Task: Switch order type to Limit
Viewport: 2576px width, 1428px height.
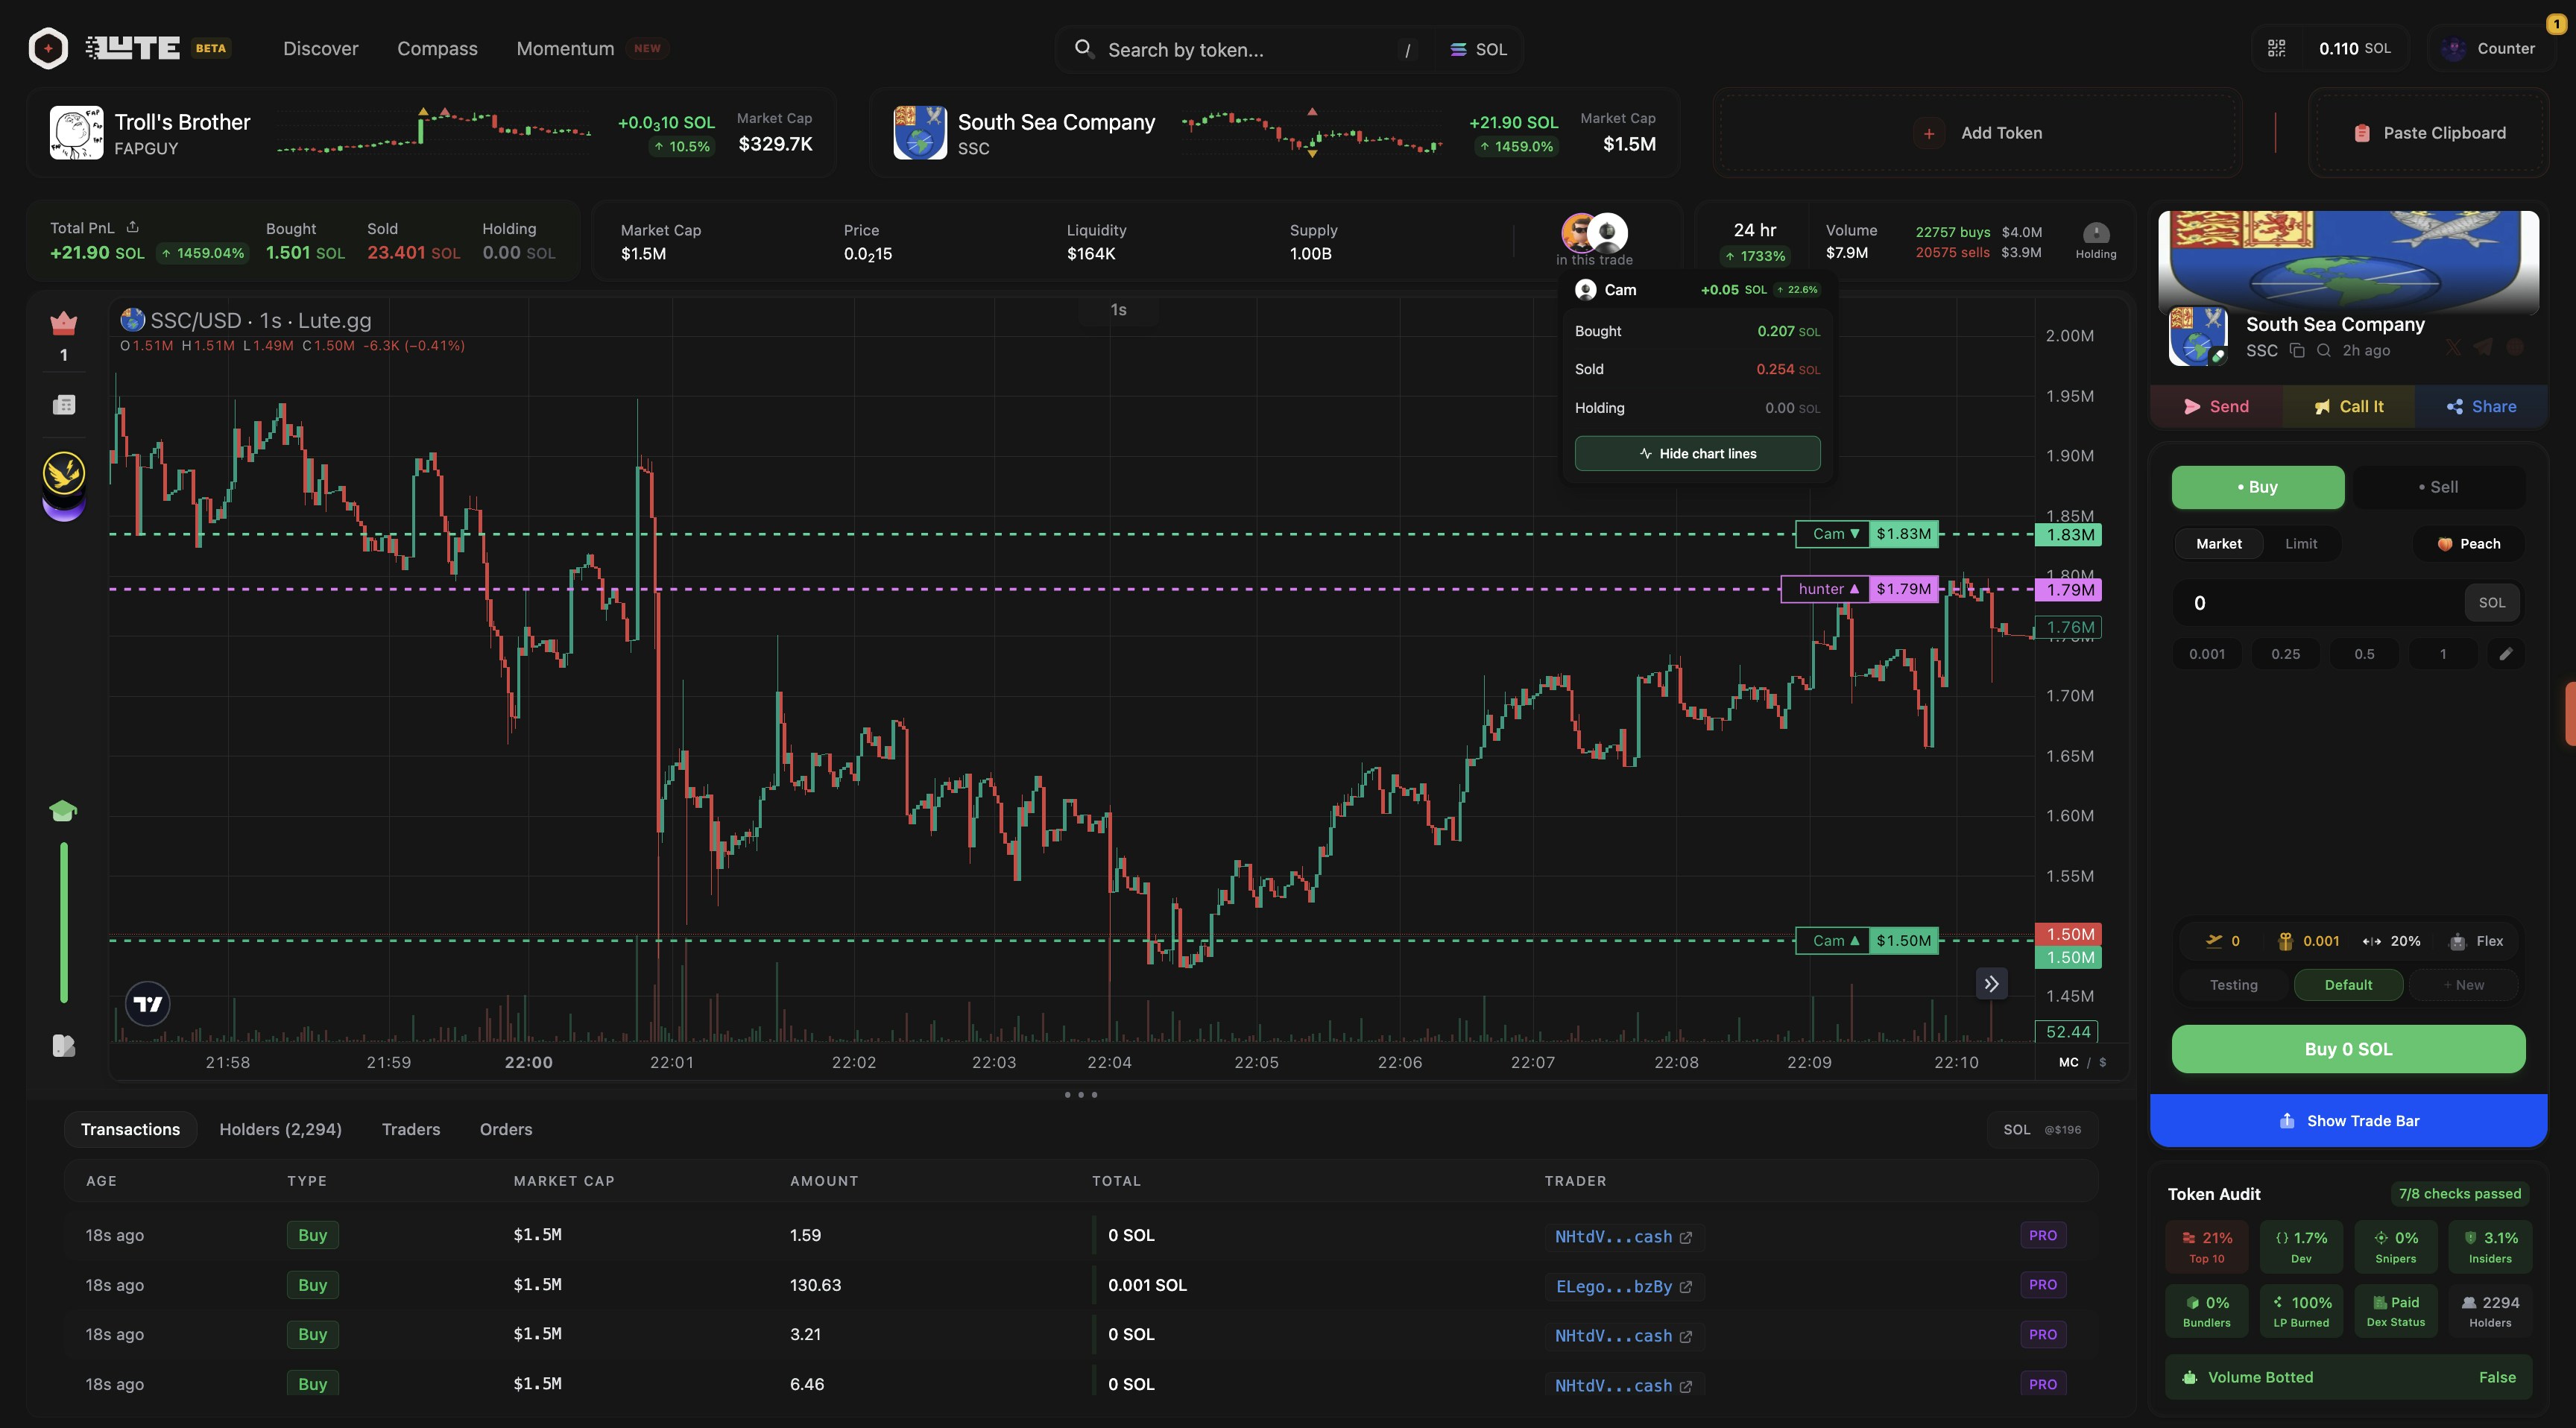Action: (x=2300, y=544)
